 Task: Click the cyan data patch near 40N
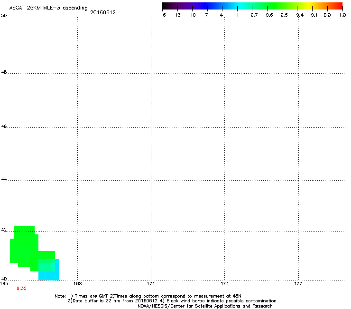click(x=49, y=270)
